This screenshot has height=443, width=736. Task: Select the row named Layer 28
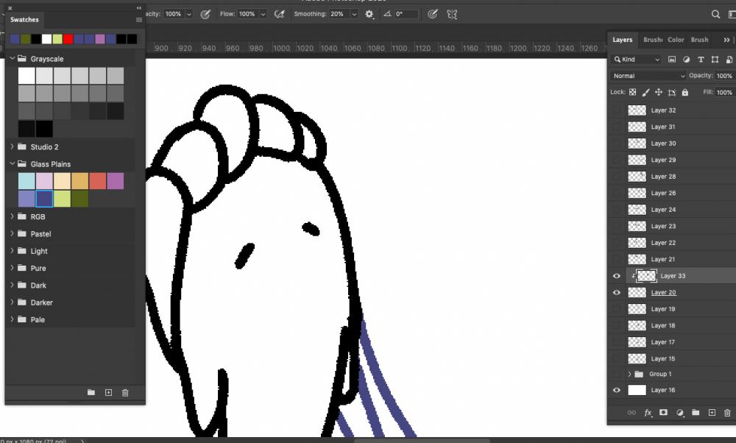[x=672, y=177]
